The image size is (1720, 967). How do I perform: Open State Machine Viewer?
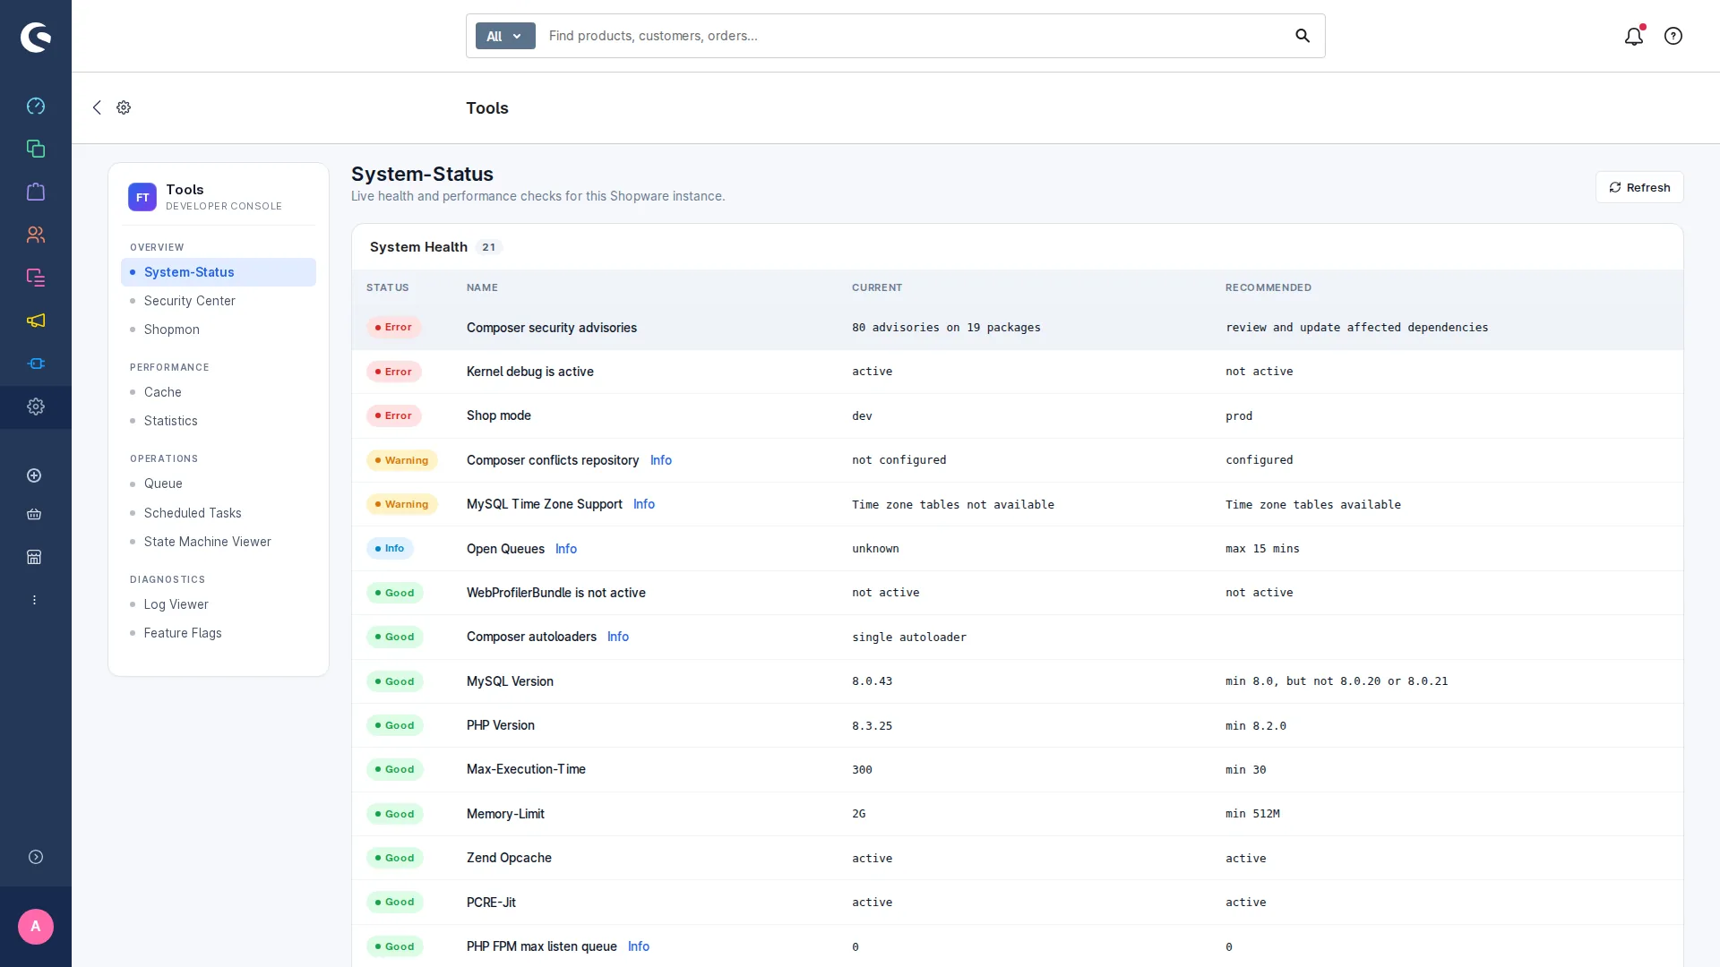pyautogui.click(x=219, y=542)
